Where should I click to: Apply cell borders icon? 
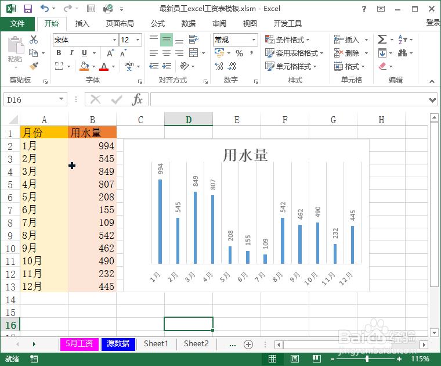click(x=59, y=66)
